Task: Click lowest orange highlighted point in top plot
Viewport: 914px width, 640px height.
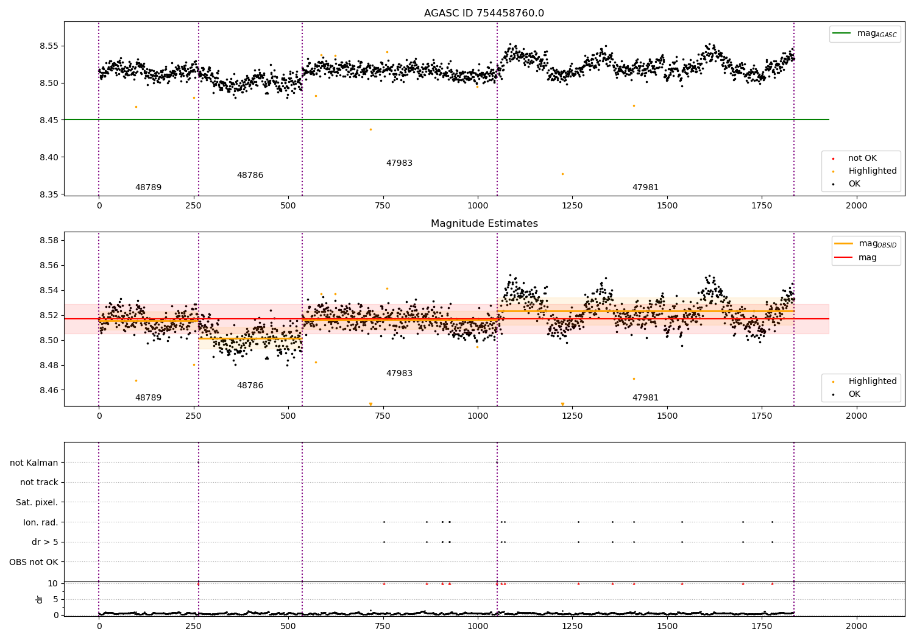Action: tap(562, 174)
